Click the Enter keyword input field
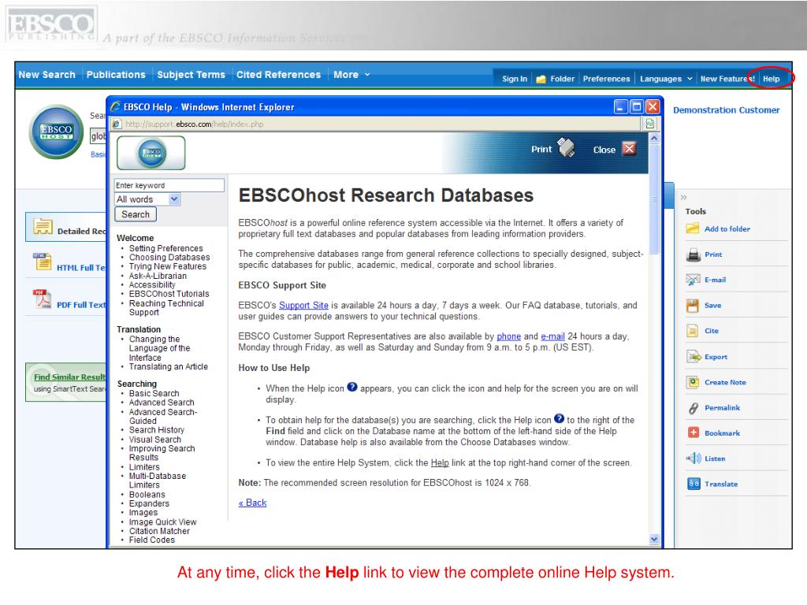The image size is (807, 605). (169, 185)
